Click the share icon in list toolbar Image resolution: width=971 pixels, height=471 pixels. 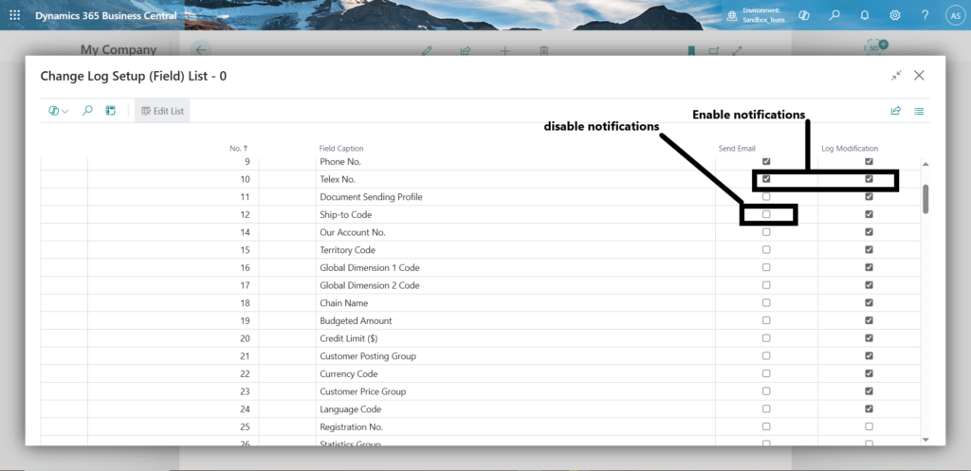(895, 111)
